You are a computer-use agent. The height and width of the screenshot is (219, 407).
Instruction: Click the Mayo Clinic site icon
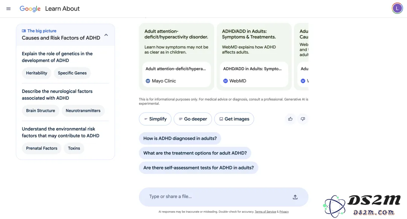tap(148, 81)
